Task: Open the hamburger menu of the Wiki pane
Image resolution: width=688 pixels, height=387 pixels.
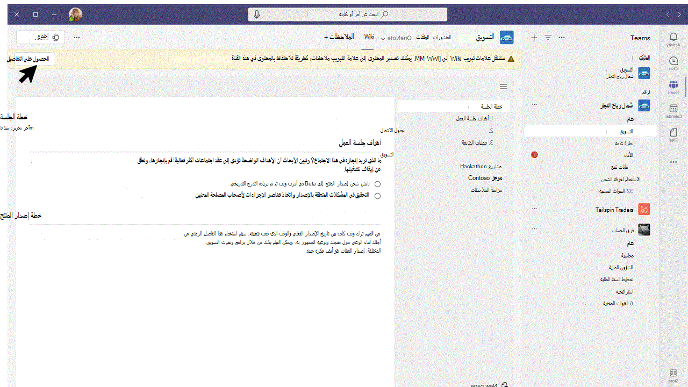Action: (x=503, y=87)
